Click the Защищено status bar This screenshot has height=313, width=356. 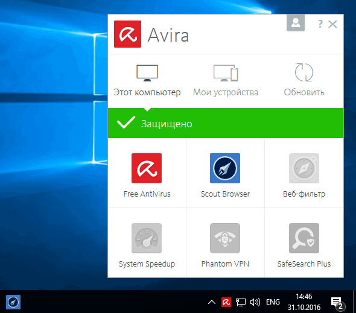[x=226, y=123]
